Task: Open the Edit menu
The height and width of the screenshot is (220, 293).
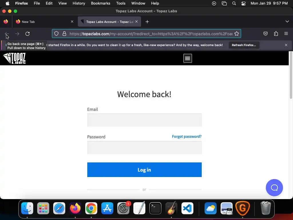Action: (x=49, y=3)
